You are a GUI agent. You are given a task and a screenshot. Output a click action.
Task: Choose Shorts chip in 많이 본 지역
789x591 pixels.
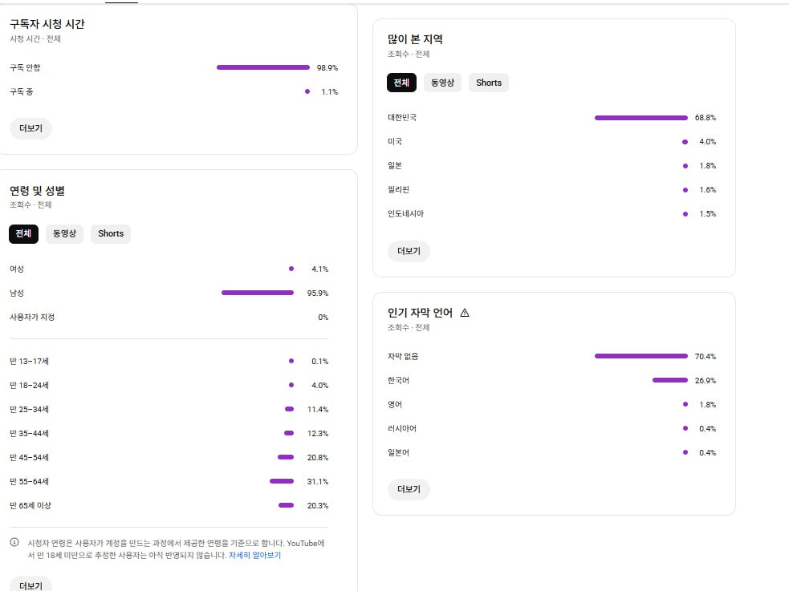tap(489, 83)
